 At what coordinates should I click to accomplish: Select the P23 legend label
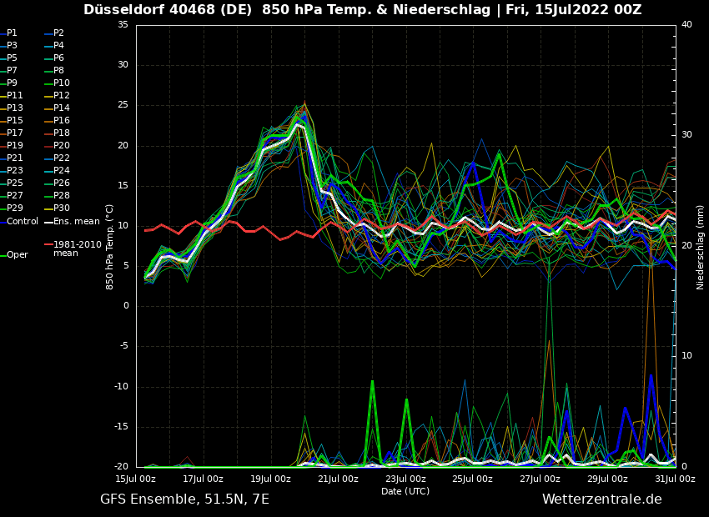(15, 171)
